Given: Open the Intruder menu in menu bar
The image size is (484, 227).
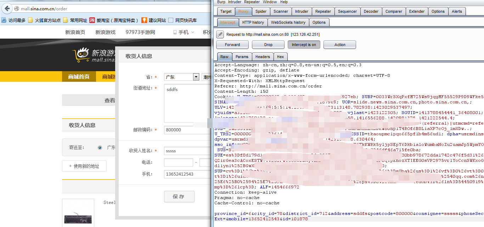Looking at the screenshot, I should 235,2.
